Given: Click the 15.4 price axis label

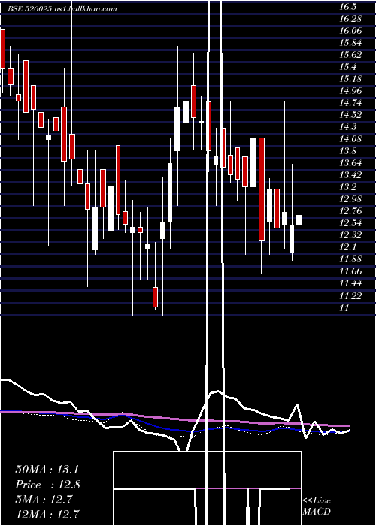Looking at the screenshot, I should point(347,67).
